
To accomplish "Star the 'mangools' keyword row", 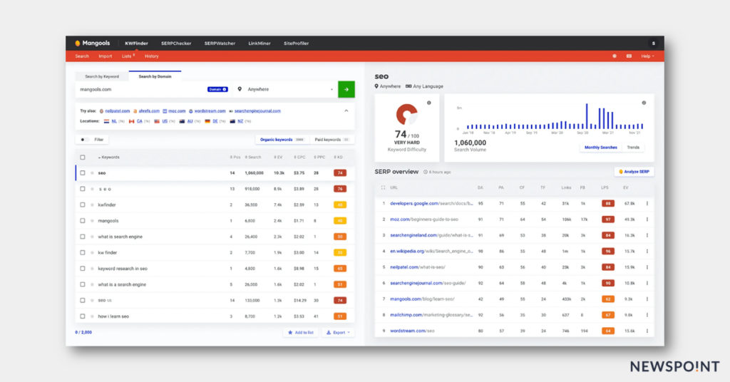I will tap(92, 220).
